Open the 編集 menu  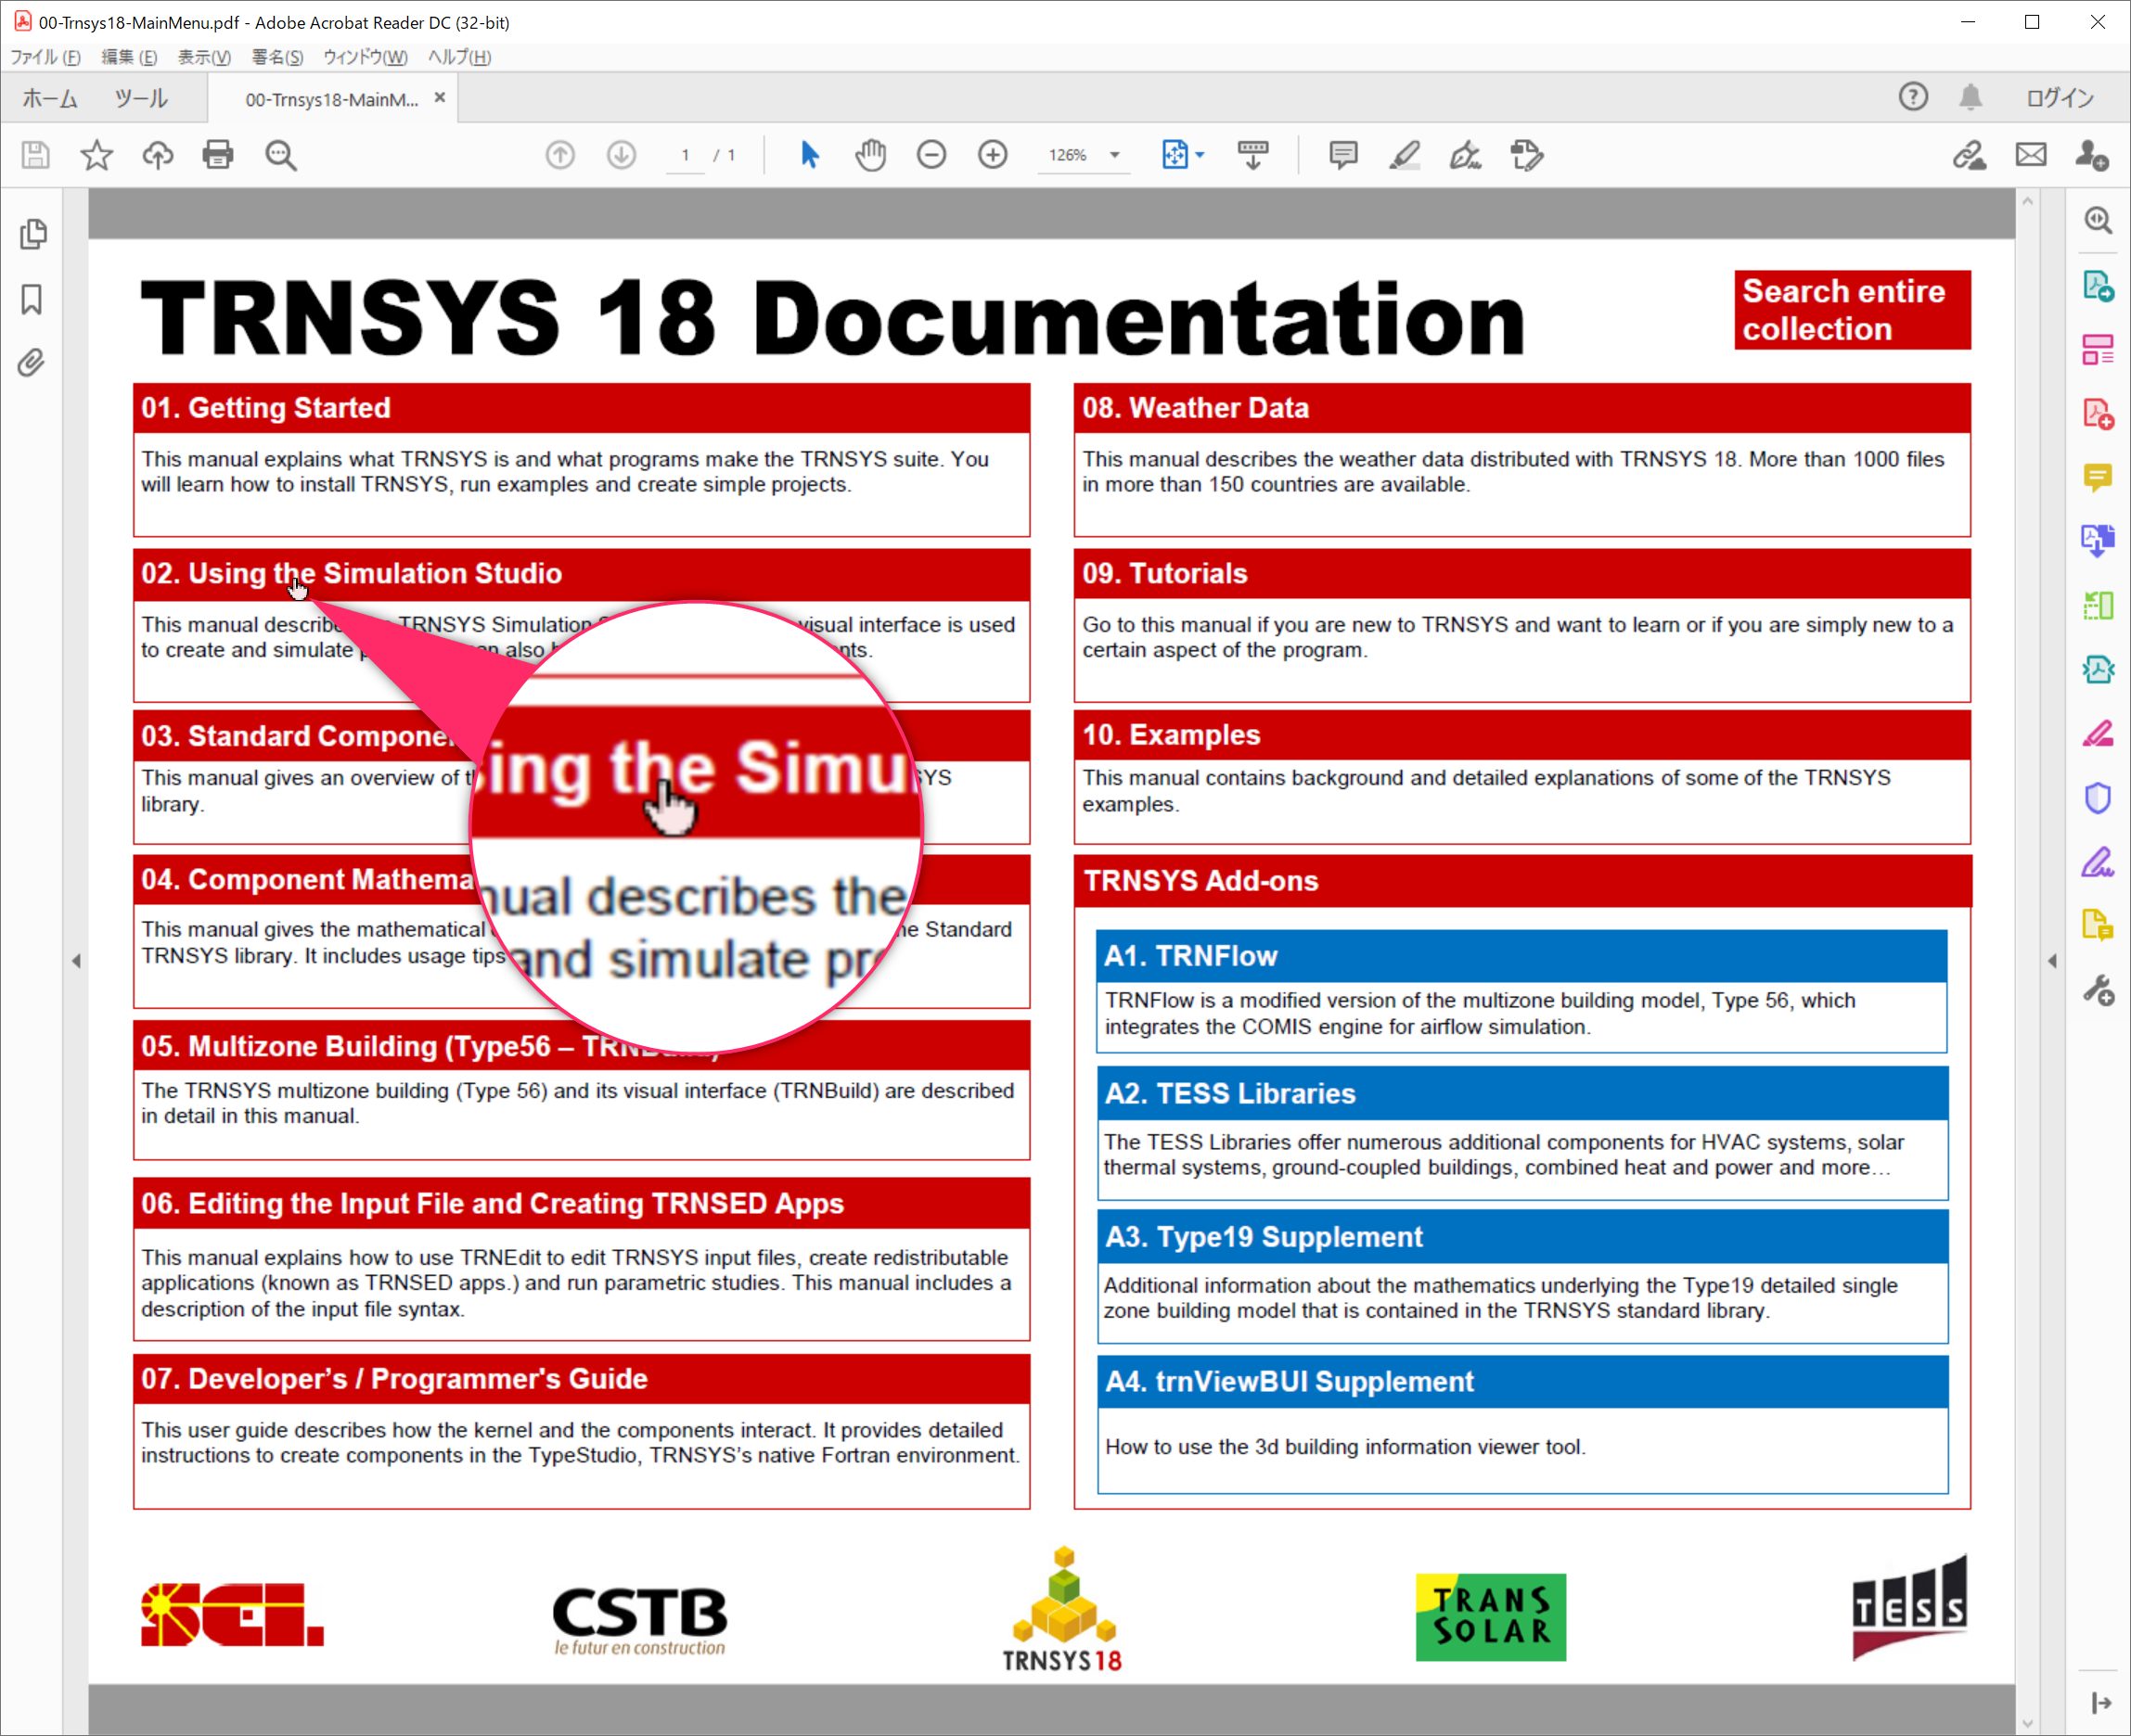pyautogui.click(x=129, y=57)
